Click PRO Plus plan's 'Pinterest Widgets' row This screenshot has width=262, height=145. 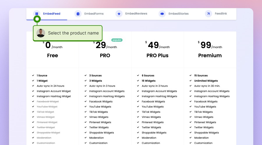(x=151, y=122)
